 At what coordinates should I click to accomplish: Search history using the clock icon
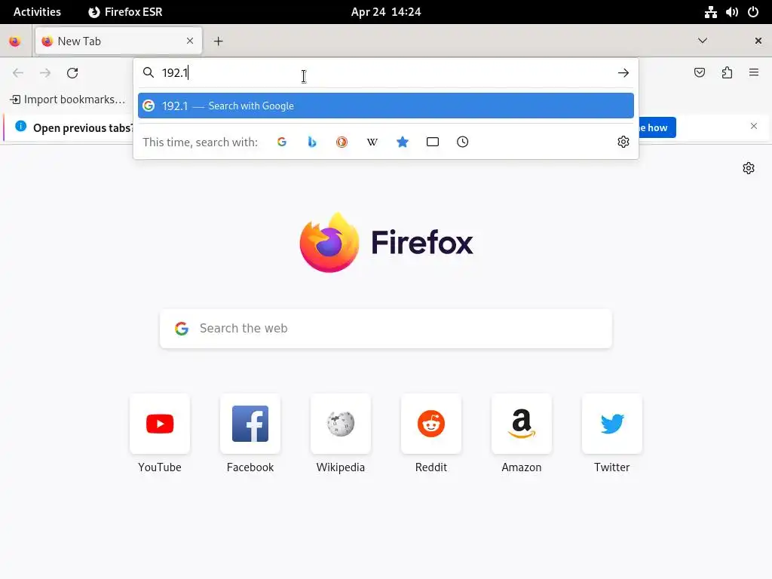click(x=462, y=142)
